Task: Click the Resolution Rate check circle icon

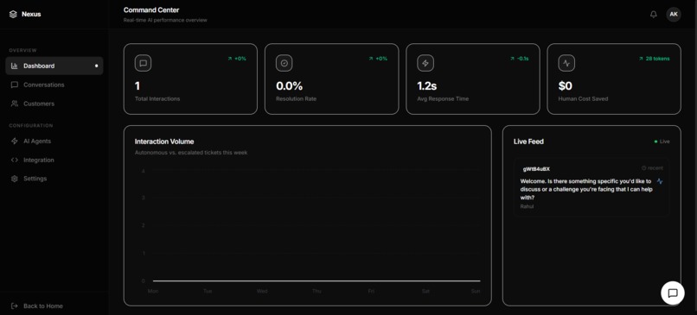Action: click(x=284, y=63)
